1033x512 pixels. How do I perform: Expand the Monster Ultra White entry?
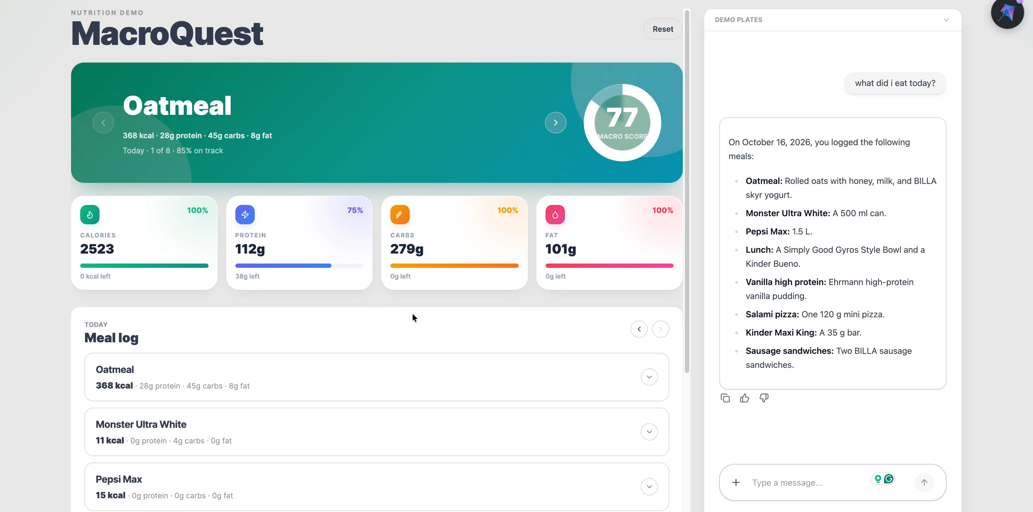(x=649, y=432)
